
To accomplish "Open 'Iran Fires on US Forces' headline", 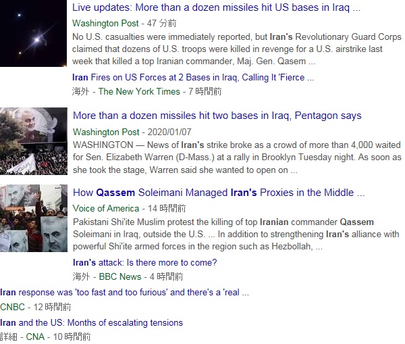I will click(193, 77).
